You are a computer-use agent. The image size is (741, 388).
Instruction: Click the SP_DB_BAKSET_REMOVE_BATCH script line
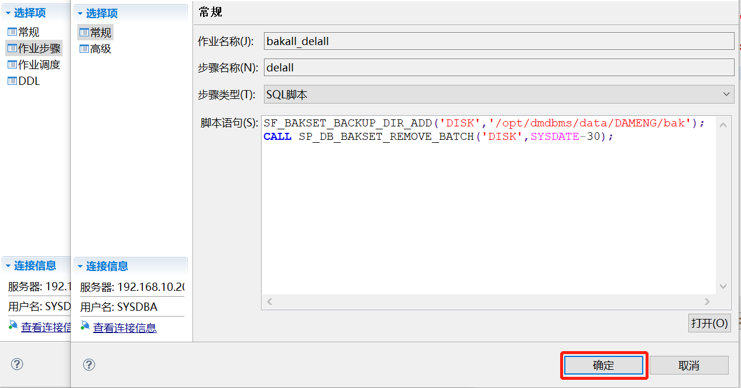coord(439,136)
